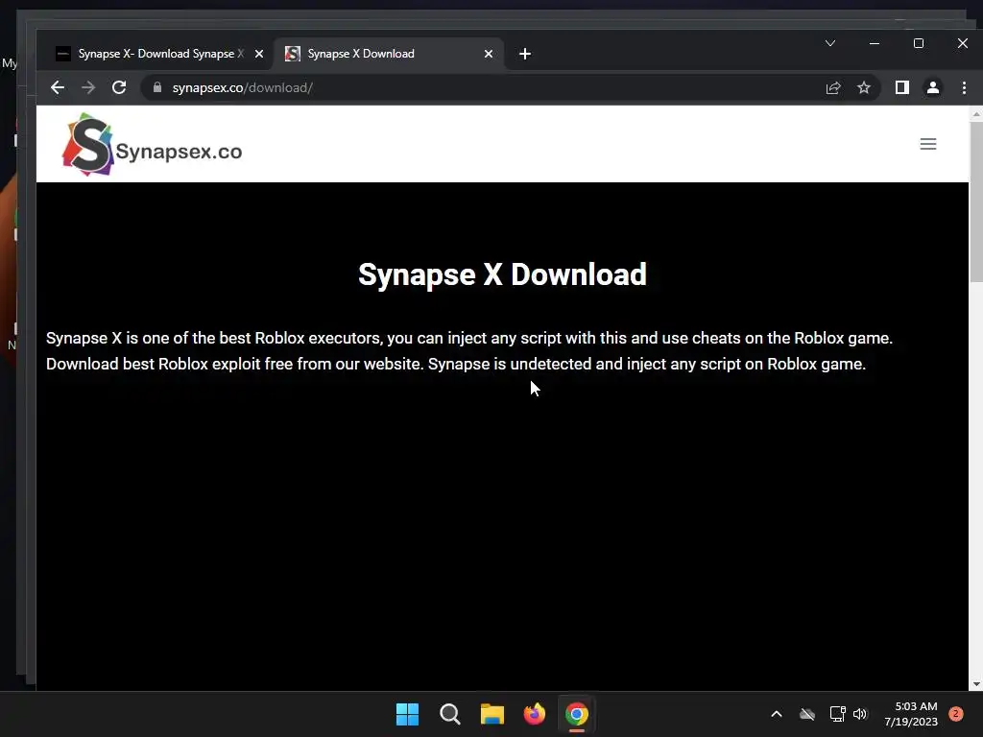Open the Chrome three-dot menu
This screenshot has width=983, height=737.
964,87
